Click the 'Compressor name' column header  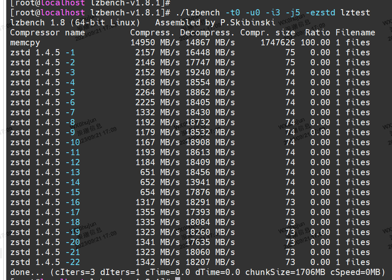click(47, 33)
